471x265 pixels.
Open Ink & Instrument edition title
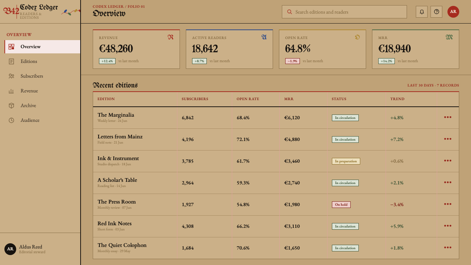tap(118, 158)
